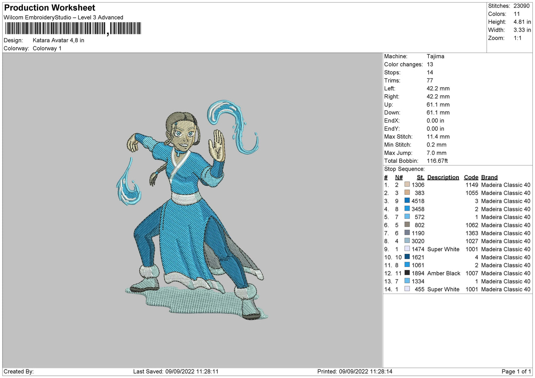Screen dimensions: 535x378
Task: Click the Up value "61.1 mm"
Action: pyautogui.click(x=438, y=105)
